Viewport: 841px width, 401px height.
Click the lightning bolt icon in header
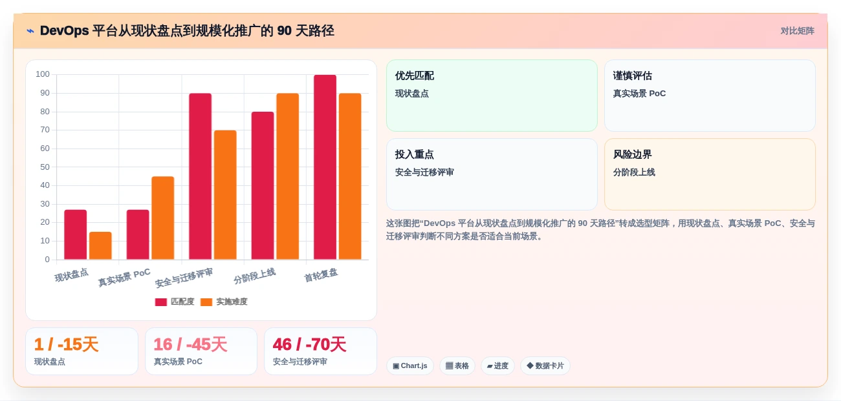(30, 31)
